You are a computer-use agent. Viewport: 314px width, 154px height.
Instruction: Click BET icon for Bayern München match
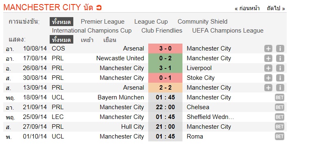279,97
